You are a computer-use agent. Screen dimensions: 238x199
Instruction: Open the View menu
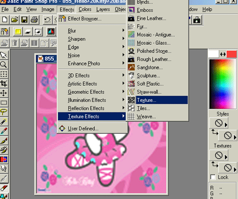31,10
